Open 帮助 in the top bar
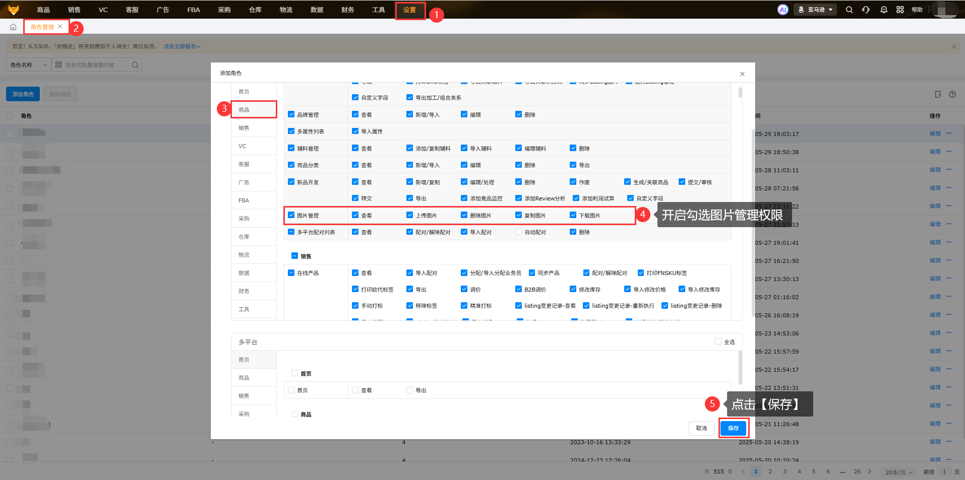 (x=917, y=10)
